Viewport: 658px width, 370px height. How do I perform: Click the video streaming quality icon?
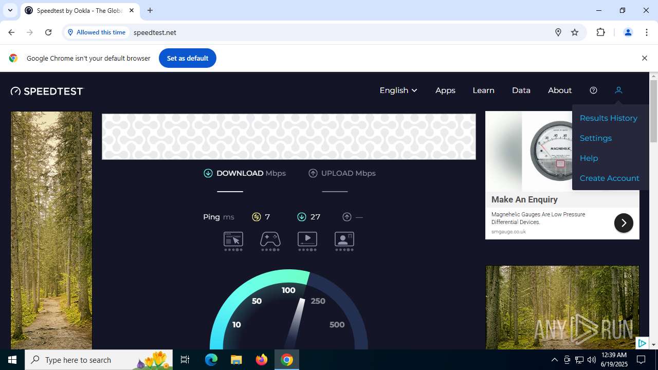[307, 241]
